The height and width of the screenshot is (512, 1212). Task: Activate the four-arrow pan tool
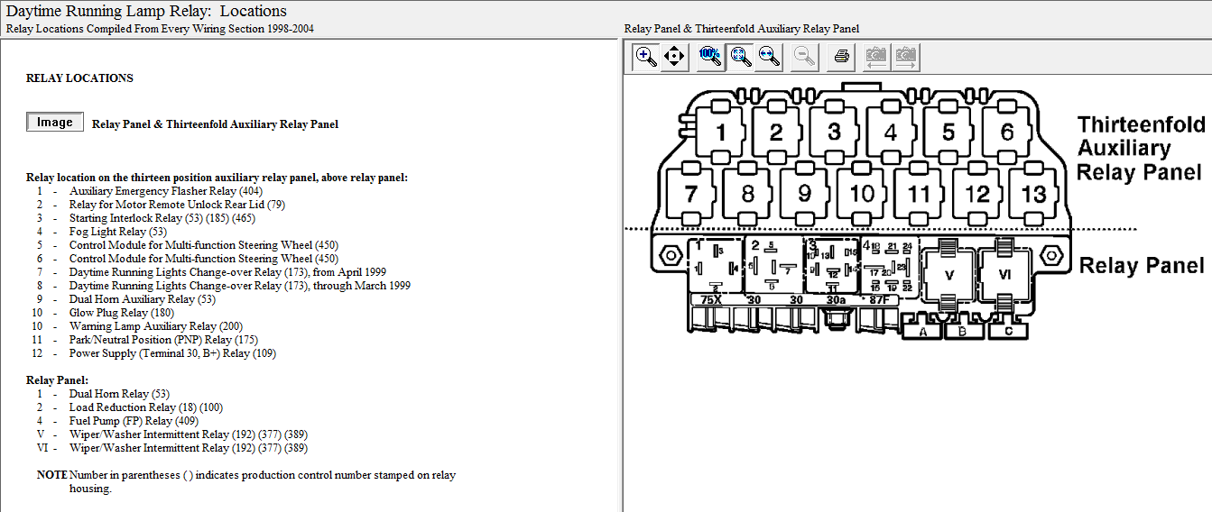click(674, 57)
